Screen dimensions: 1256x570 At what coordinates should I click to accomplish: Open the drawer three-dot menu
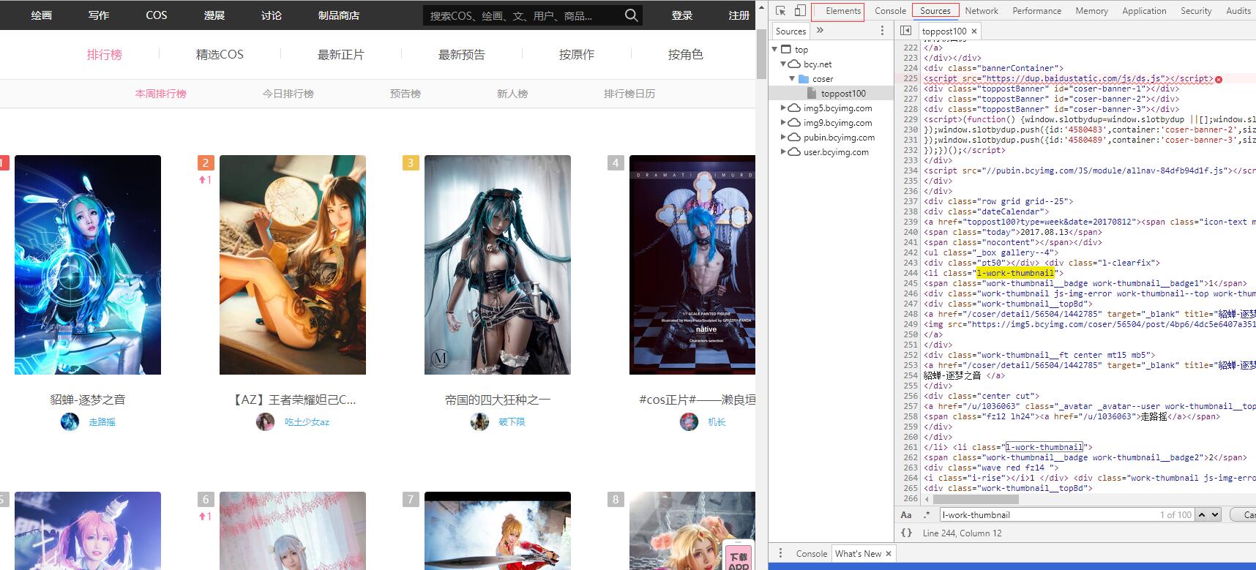point(780,553)
